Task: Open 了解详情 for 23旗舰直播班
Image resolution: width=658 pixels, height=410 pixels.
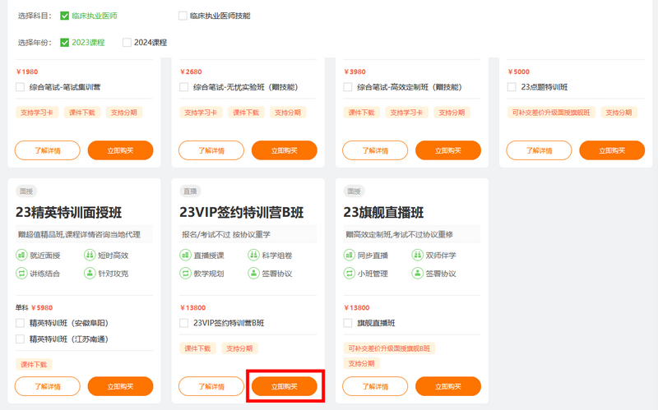Action: 375,386
